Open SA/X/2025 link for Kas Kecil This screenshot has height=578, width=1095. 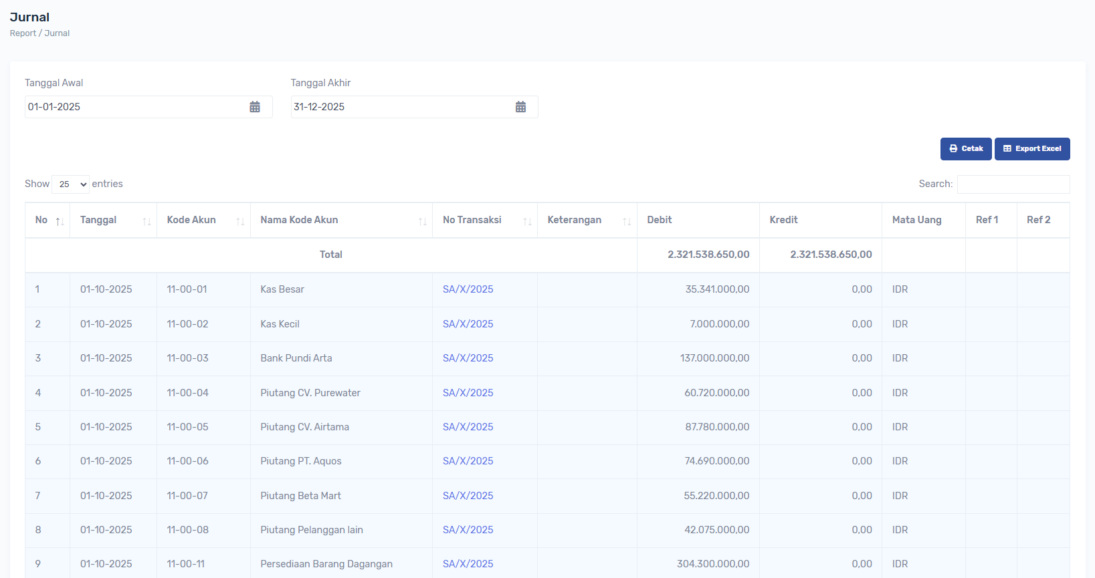(x=468, y=324)
